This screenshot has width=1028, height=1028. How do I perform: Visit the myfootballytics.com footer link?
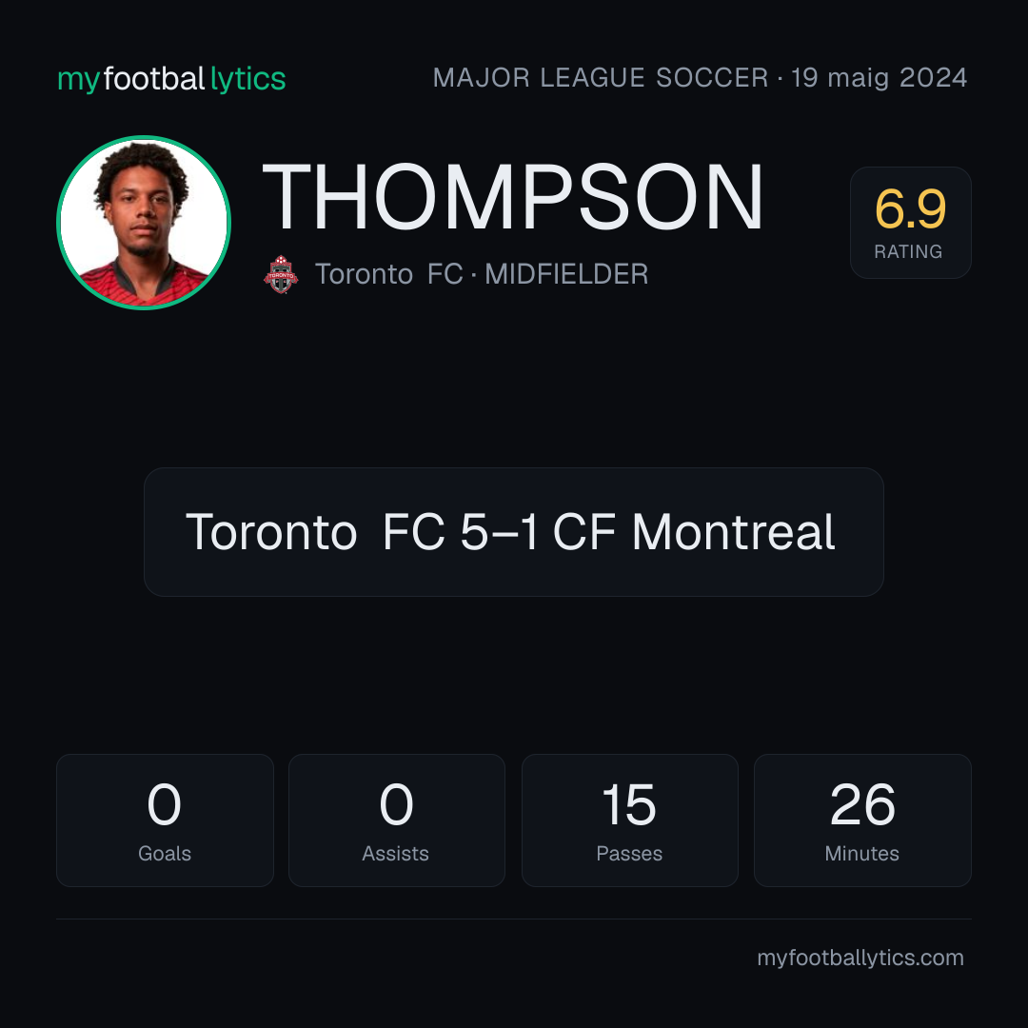click(860, 958)
